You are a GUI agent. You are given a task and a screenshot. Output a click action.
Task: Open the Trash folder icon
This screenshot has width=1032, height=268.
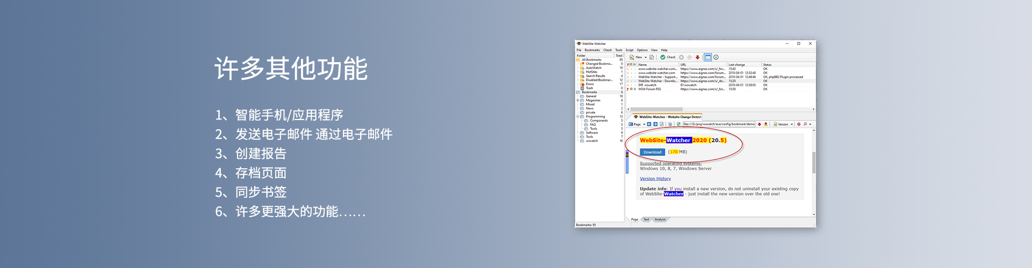pyautogui.click(x=583, y=88)
